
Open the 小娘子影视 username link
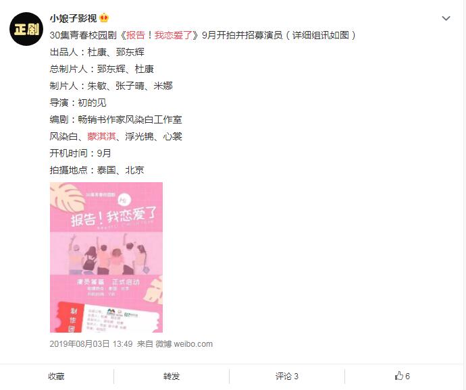pos(73,18)
